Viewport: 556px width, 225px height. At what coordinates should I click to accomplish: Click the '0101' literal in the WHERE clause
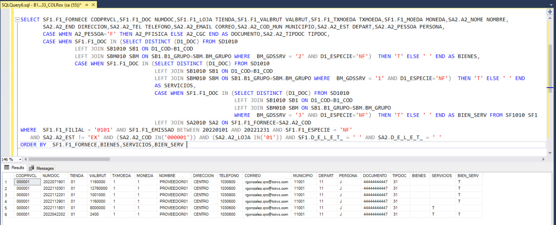[x=104, y=130]
